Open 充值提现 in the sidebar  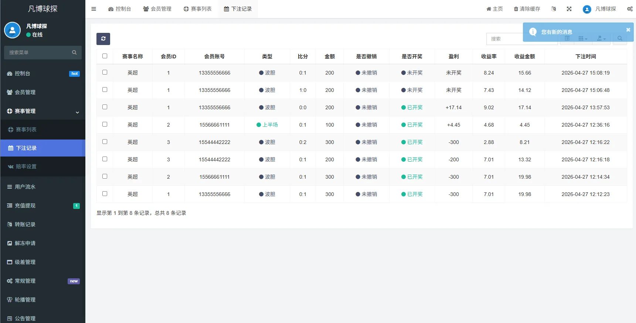(43, 206)
